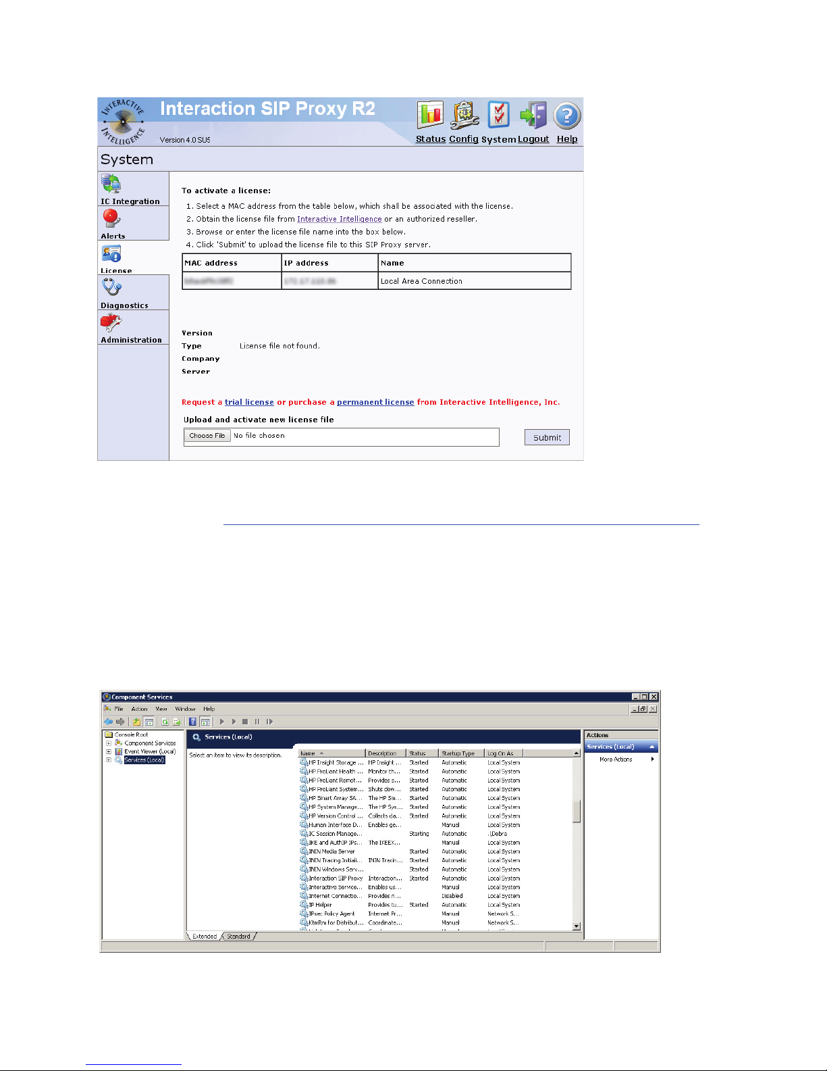
Task: Click the services list scroll-down arrow
Action: click(x=577, y=926)
